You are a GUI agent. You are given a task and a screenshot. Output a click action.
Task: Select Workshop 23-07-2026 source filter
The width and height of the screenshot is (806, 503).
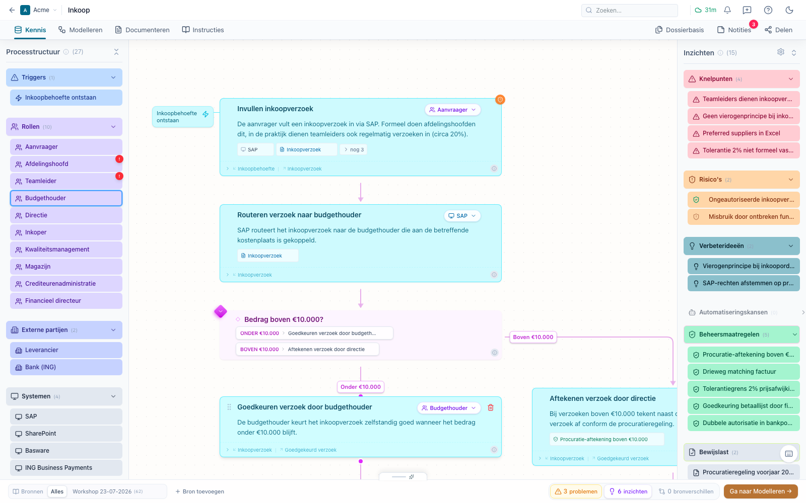point(107,491)
